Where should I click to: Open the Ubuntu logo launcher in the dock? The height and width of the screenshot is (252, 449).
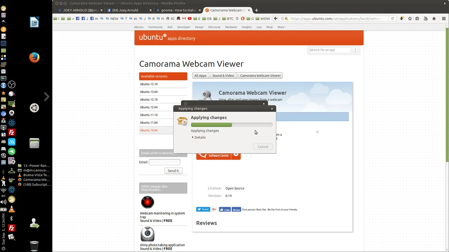(34, 108)
